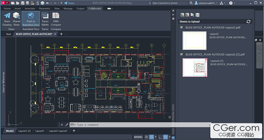This screenshot has height=140, width=264.
Task: Expand the Help dropdown arrow
Action: pos(234,3)
